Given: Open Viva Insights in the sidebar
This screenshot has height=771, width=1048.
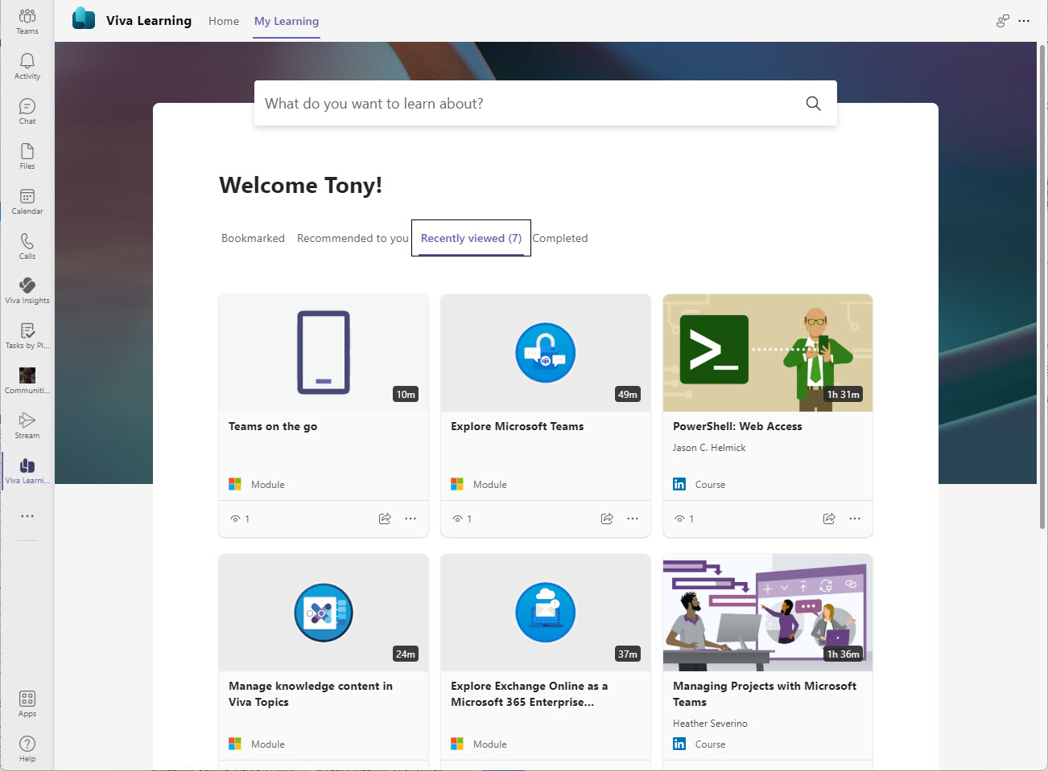Looking at the screenshot, I should [27, 290].
